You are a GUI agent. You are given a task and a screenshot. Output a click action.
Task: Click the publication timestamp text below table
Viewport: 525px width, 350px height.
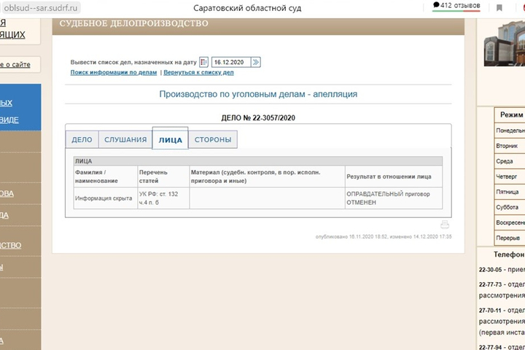click(384, 236)
